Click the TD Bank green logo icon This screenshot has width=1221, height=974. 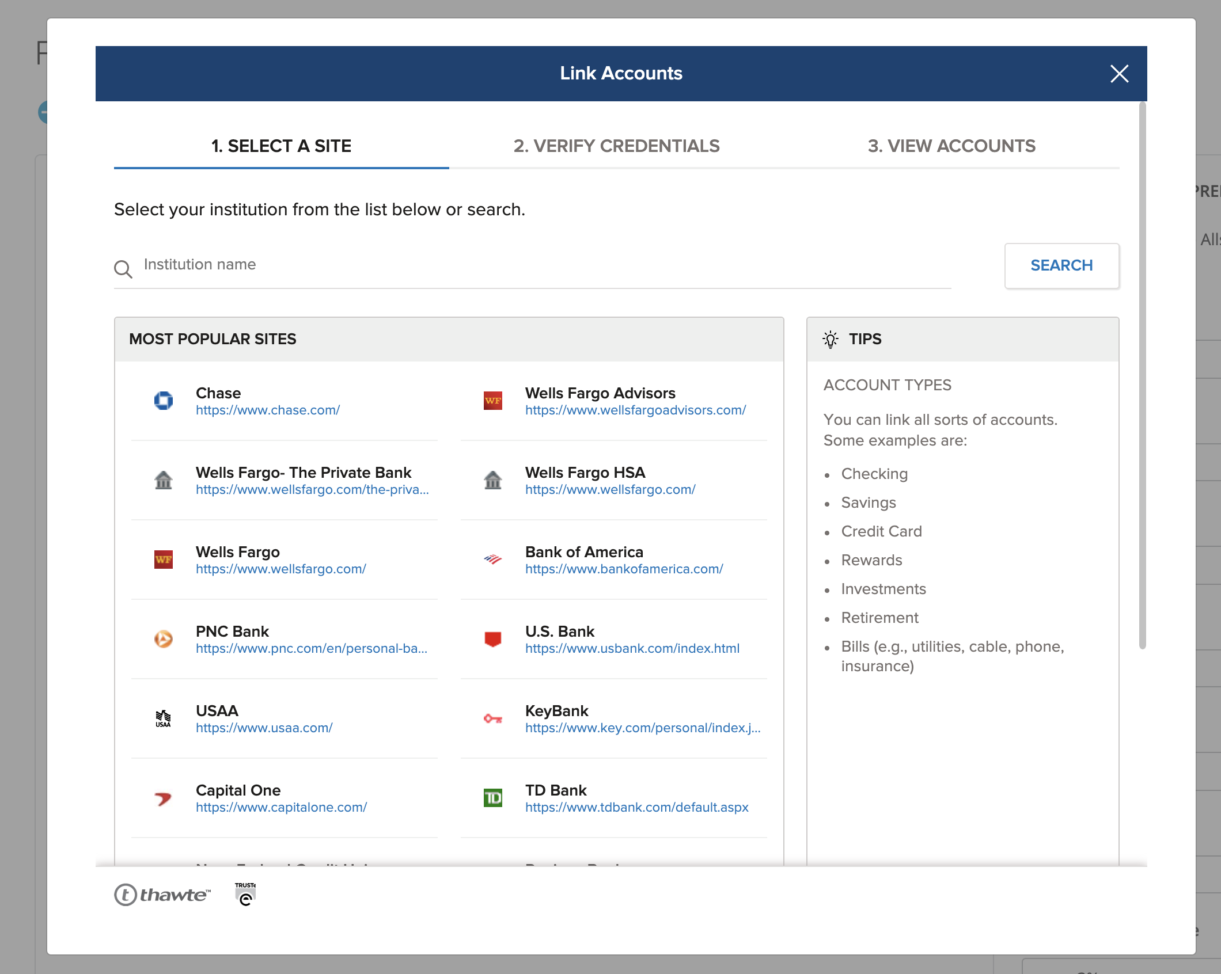(493, 798)
